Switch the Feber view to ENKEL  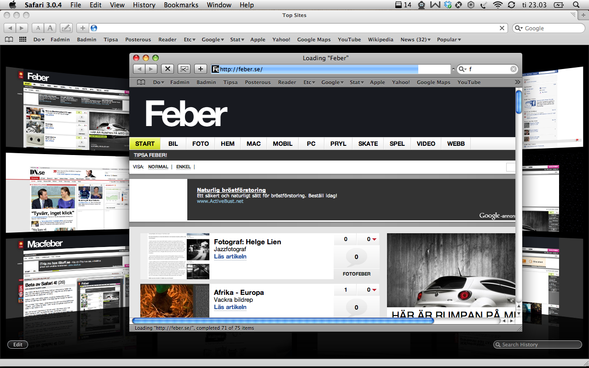pyautogui.click(x=183, y=167)
